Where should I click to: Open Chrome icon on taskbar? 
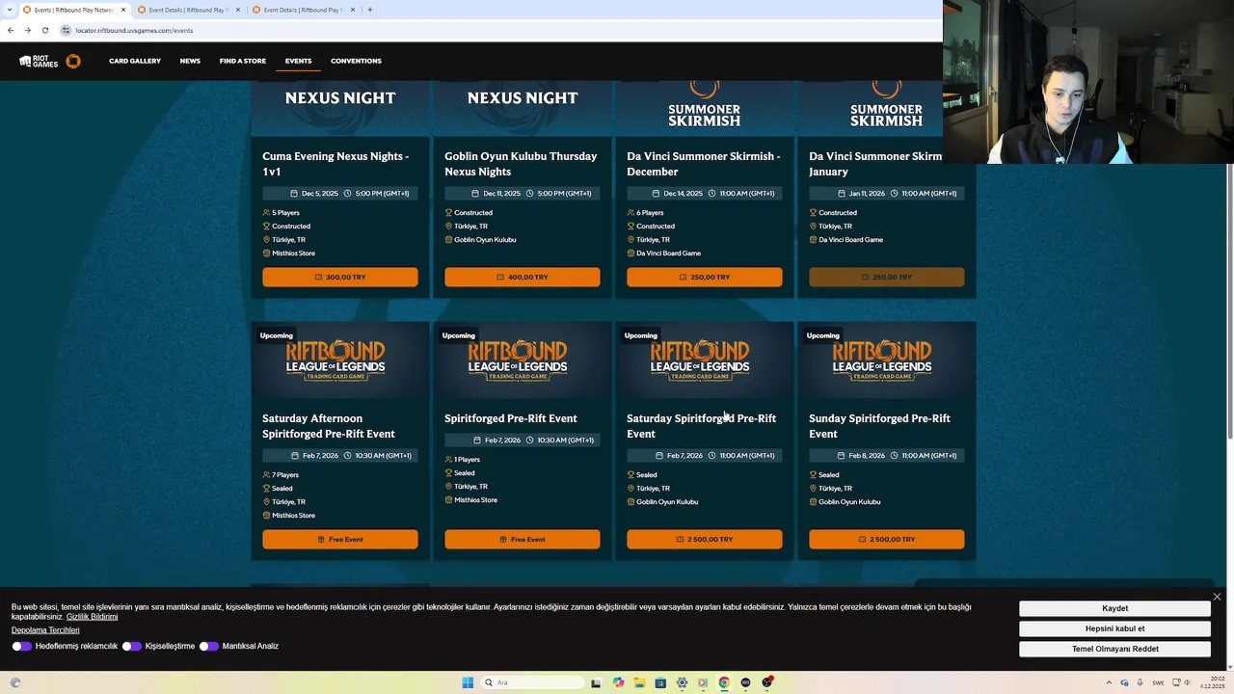pyautogui.click(x=724, y=682)
